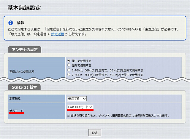Click the 無線機能 row label
This screenshot has width=190, height=139.
15,98
